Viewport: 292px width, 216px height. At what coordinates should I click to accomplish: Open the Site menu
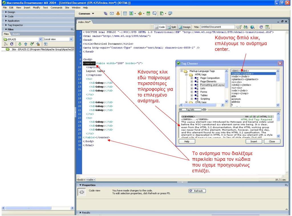point(67,8)
